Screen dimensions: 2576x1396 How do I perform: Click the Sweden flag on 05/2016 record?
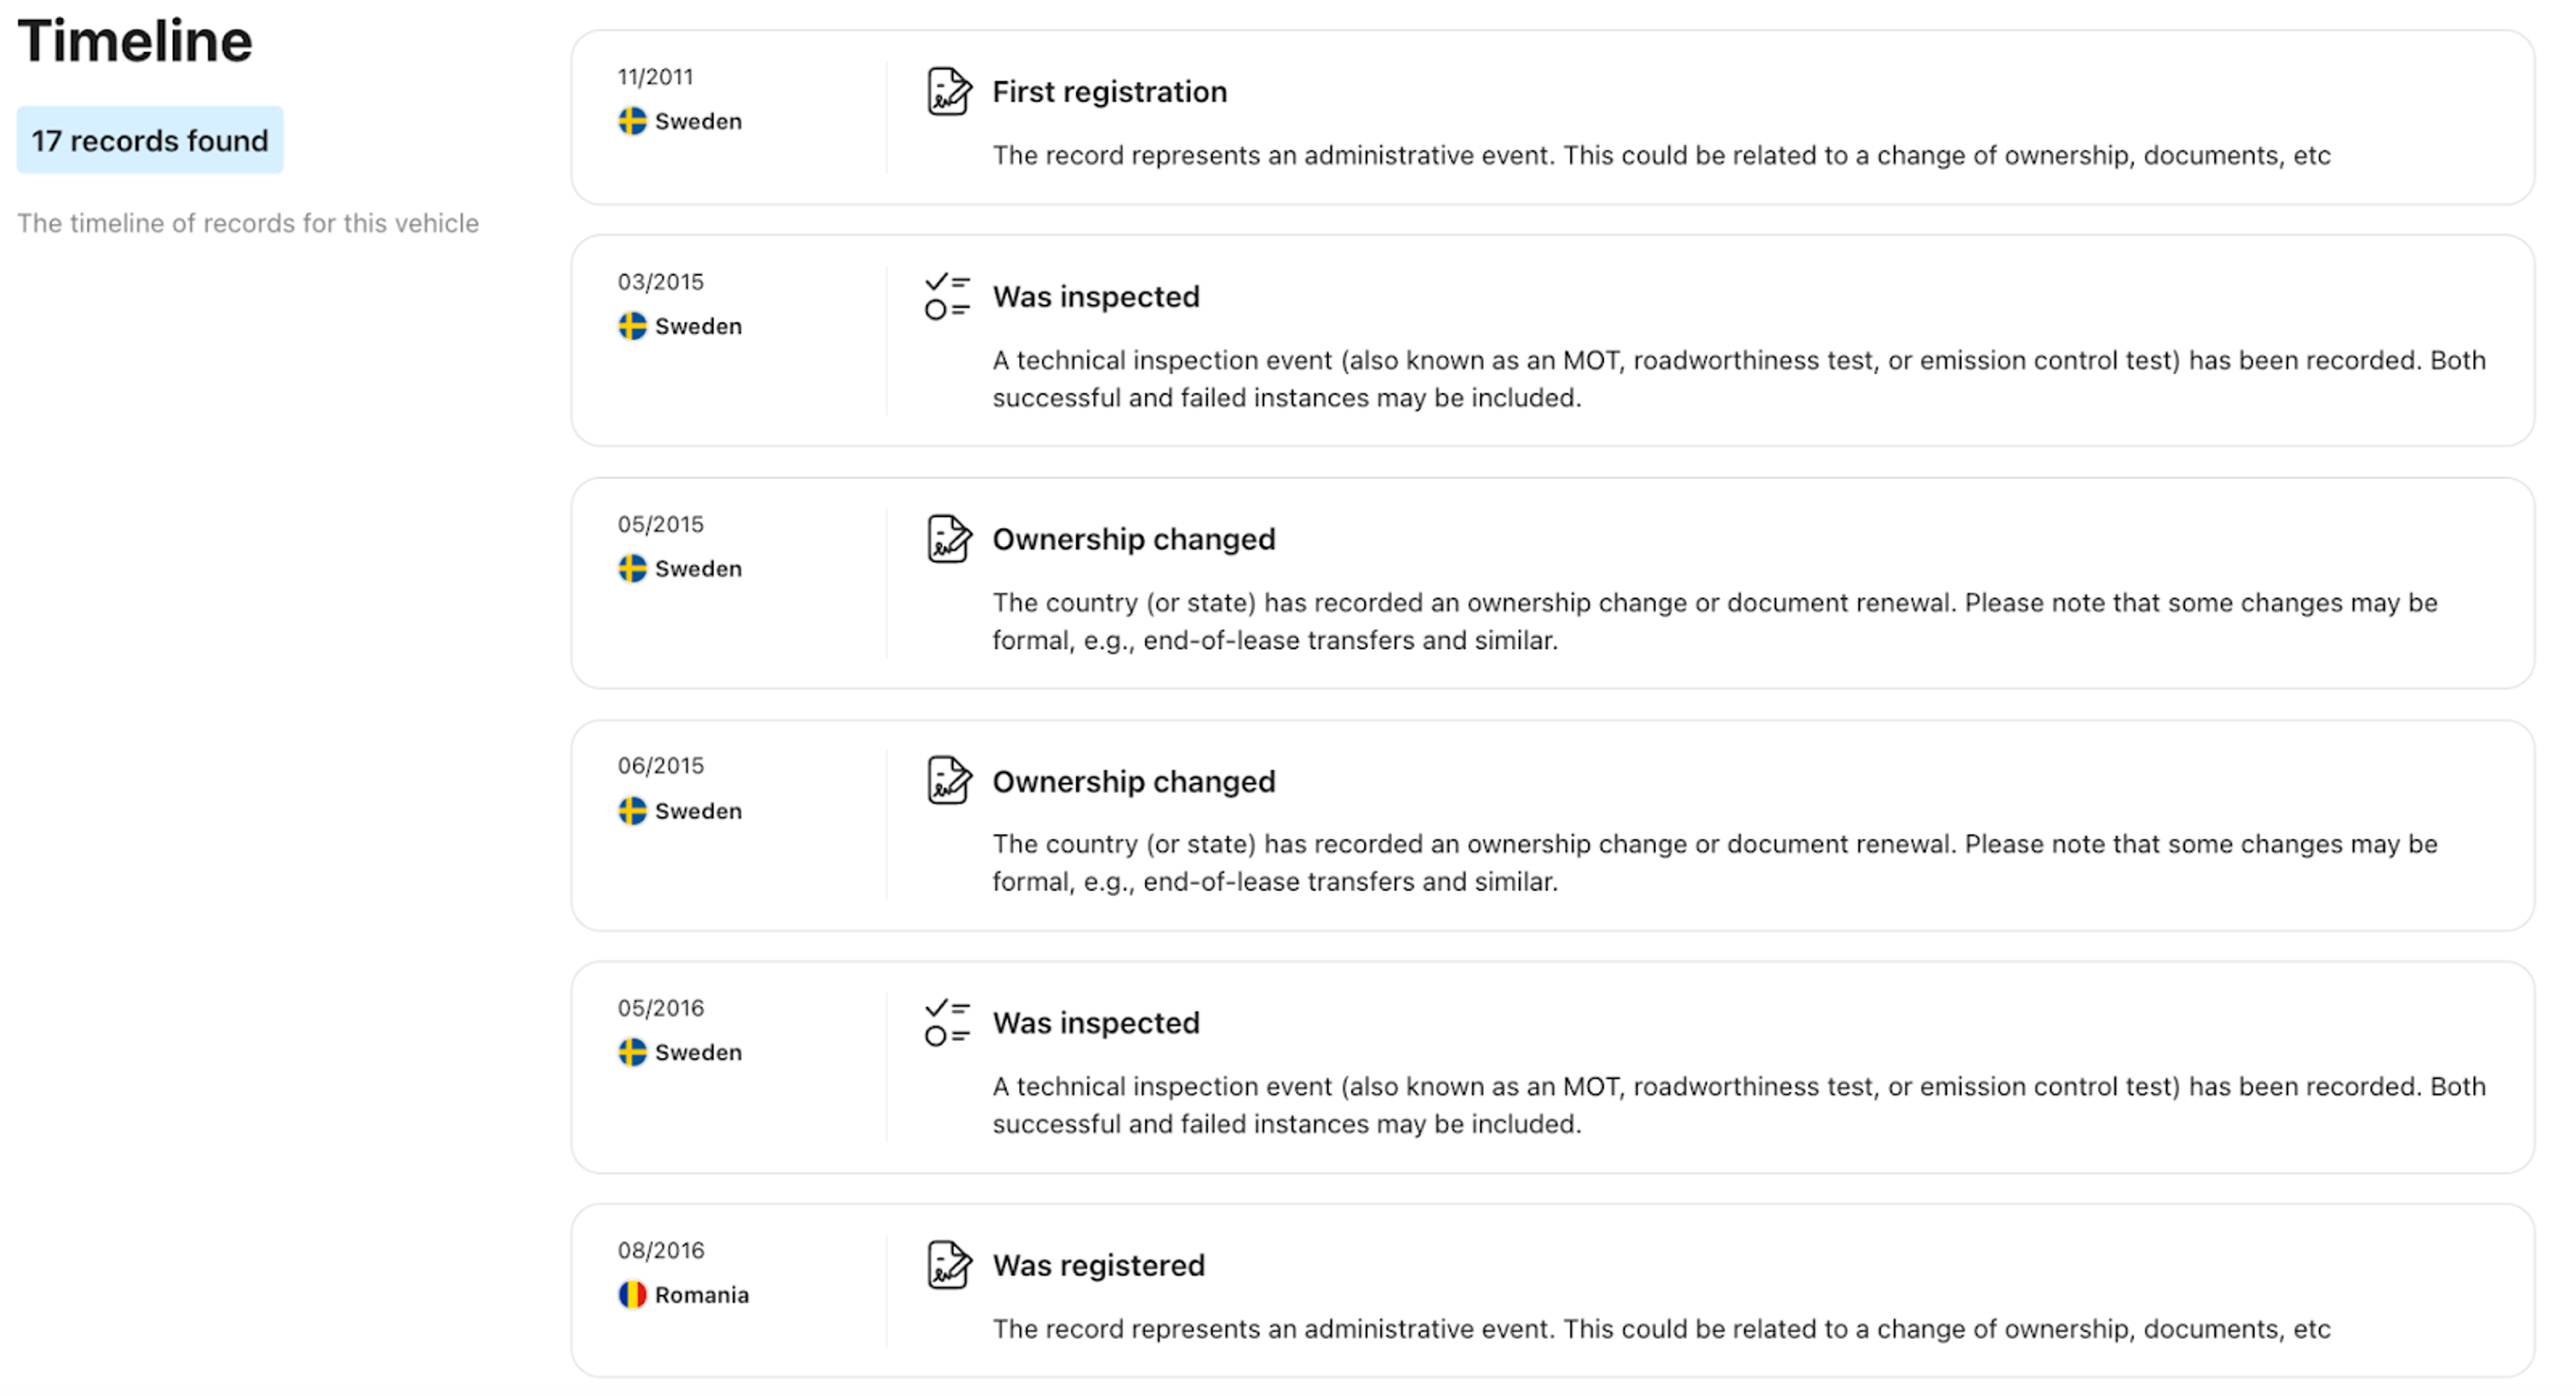coord(632,1052)
